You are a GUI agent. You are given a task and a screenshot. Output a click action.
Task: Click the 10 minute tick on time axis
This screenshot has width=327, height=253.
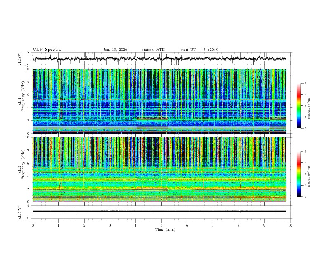(290, 225)
